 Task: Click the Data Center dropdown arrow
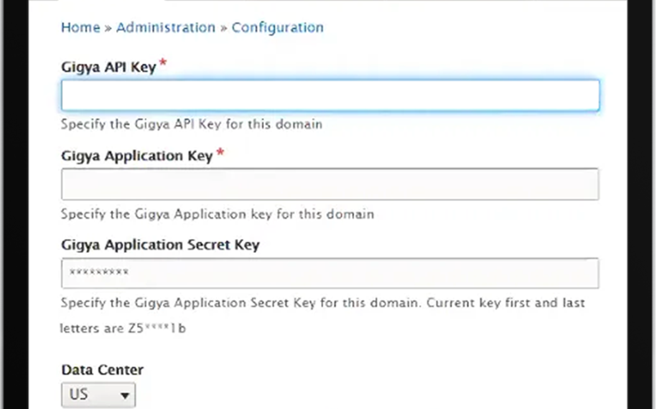click(123, 395)
